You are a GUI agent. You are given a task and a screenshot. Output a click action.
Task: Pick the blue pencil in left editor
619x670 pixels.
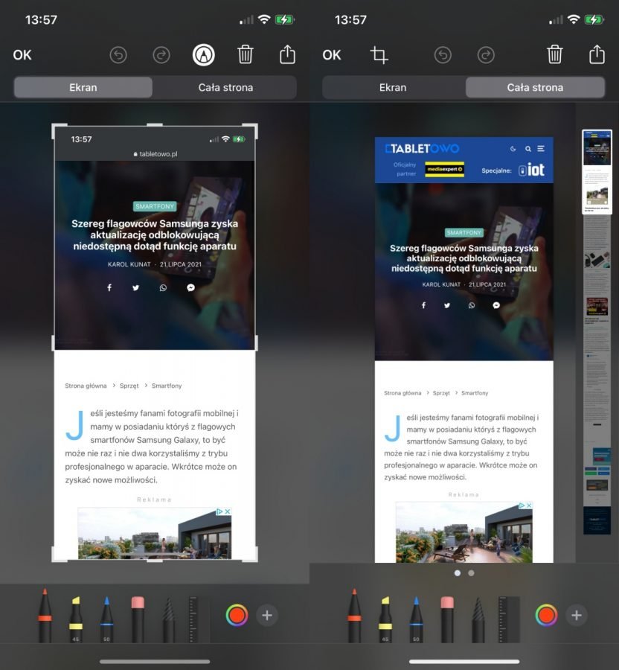point(106,619)
